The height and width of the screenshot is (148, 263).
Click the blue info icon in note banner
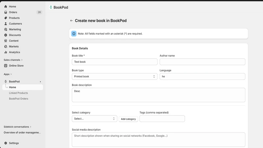coord(74,34)
